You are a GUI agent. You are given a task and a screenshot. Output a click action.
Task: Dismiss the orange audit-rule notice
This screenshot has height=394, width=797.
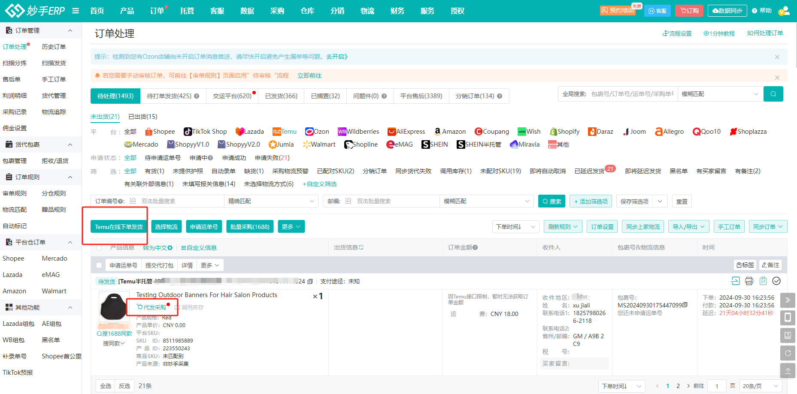point(777,78)
